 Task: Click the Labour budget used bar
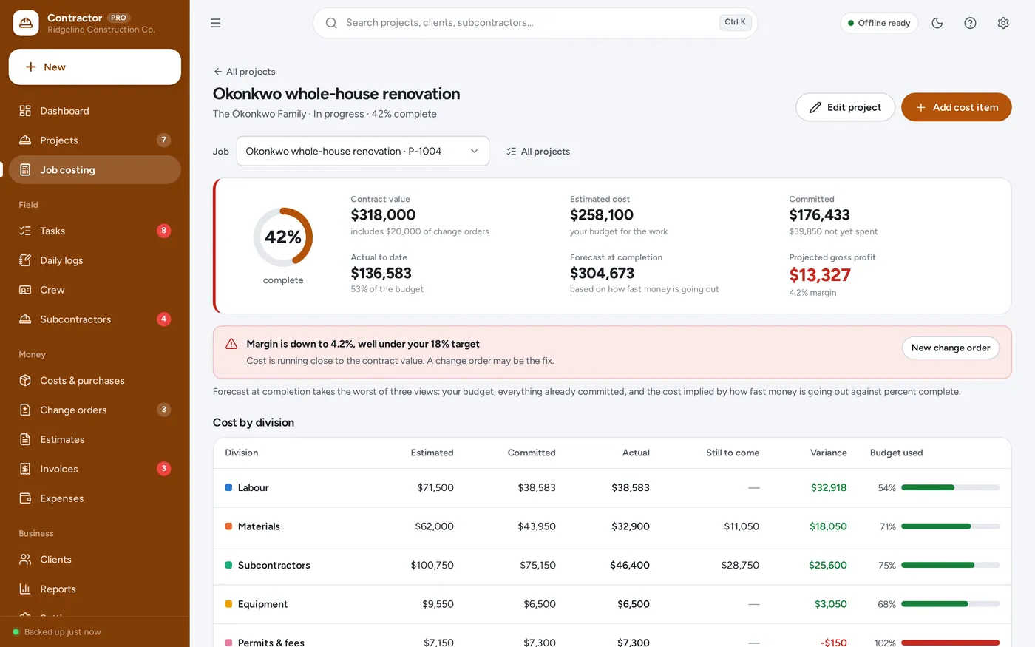click(950, 488)
